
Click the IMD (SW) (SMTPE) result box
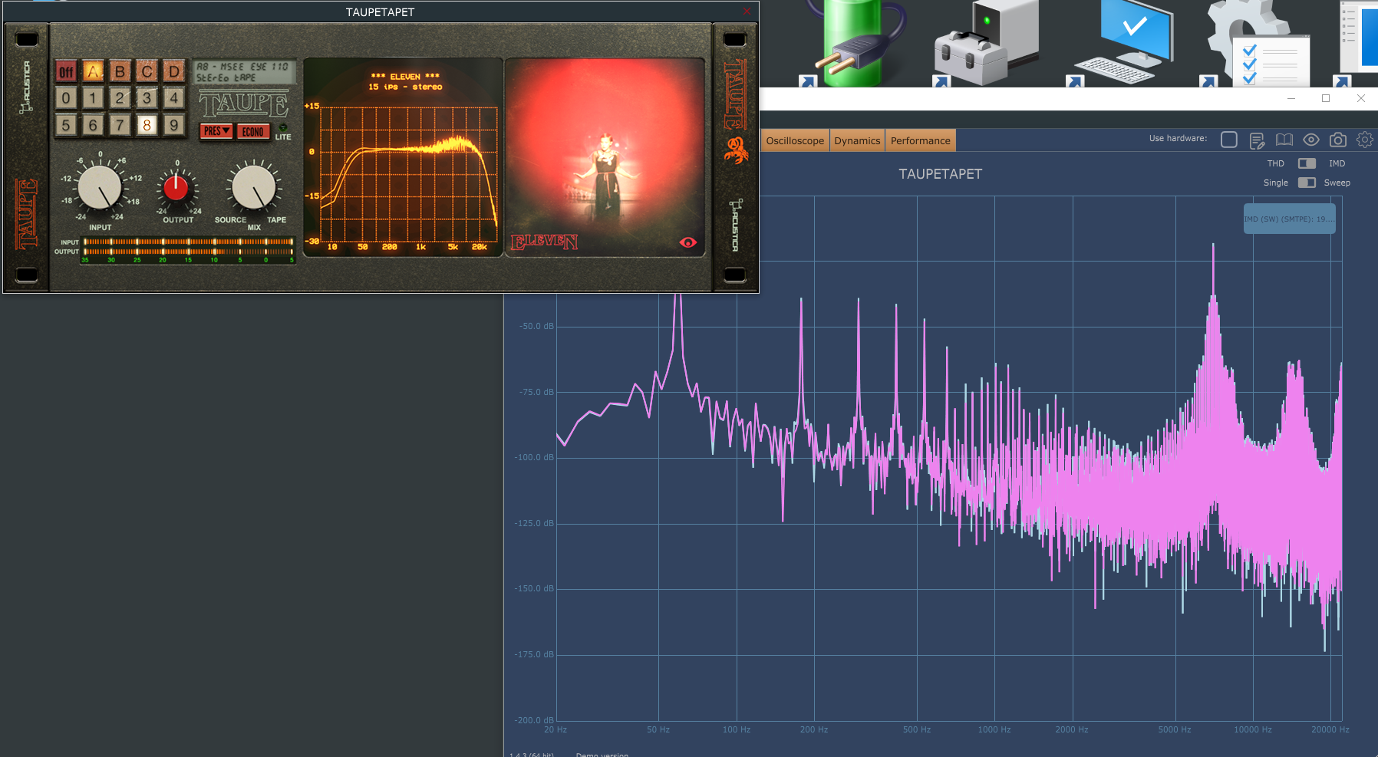[x=1289, y=219]
